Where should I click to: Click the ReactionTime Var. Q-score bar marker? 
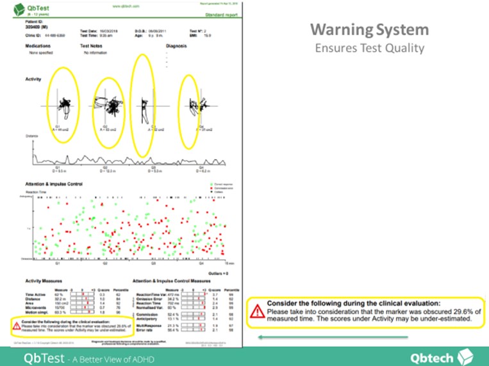click(x=204, y=294)
